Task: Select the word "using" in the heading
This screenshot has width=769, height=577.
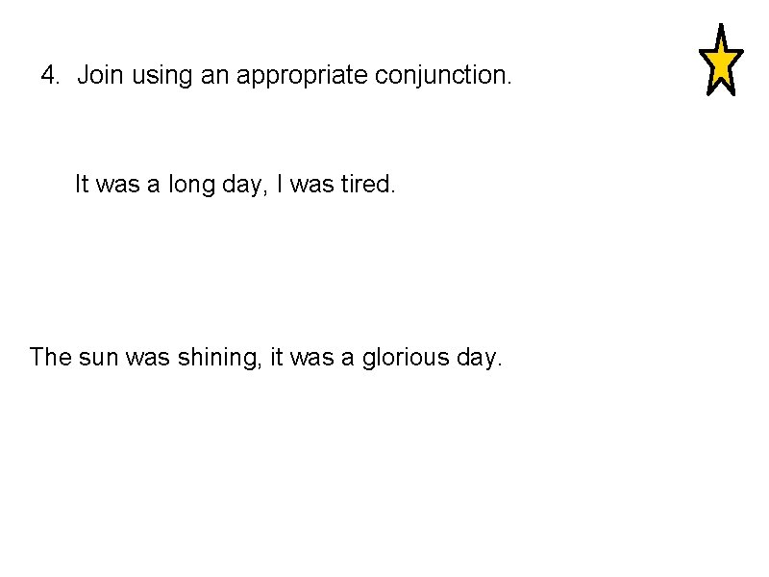Action: (x=161, y=77)
